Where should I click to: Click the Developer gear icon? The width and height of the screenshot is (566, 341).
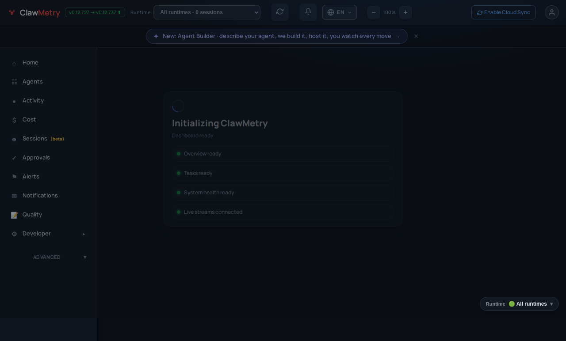pos(14,234)
